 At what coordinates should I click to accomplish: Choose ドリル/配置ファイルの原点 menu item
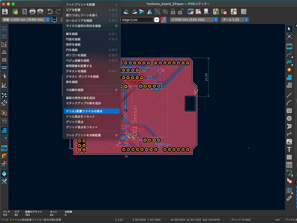tap(91, 111)
